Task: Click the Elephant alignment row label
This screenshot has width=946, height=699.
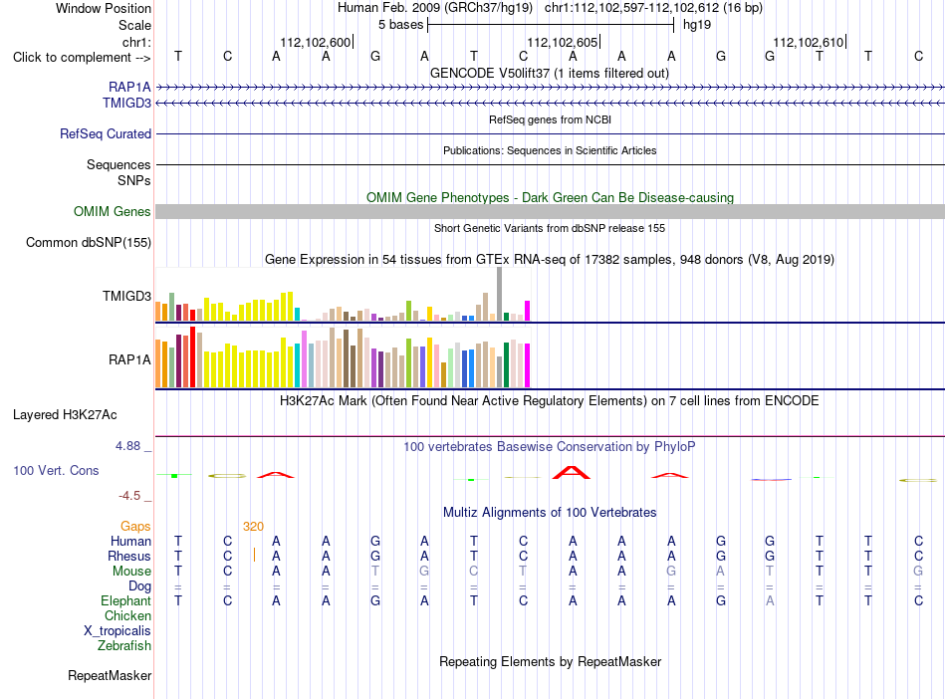Action: coord(125,601)
